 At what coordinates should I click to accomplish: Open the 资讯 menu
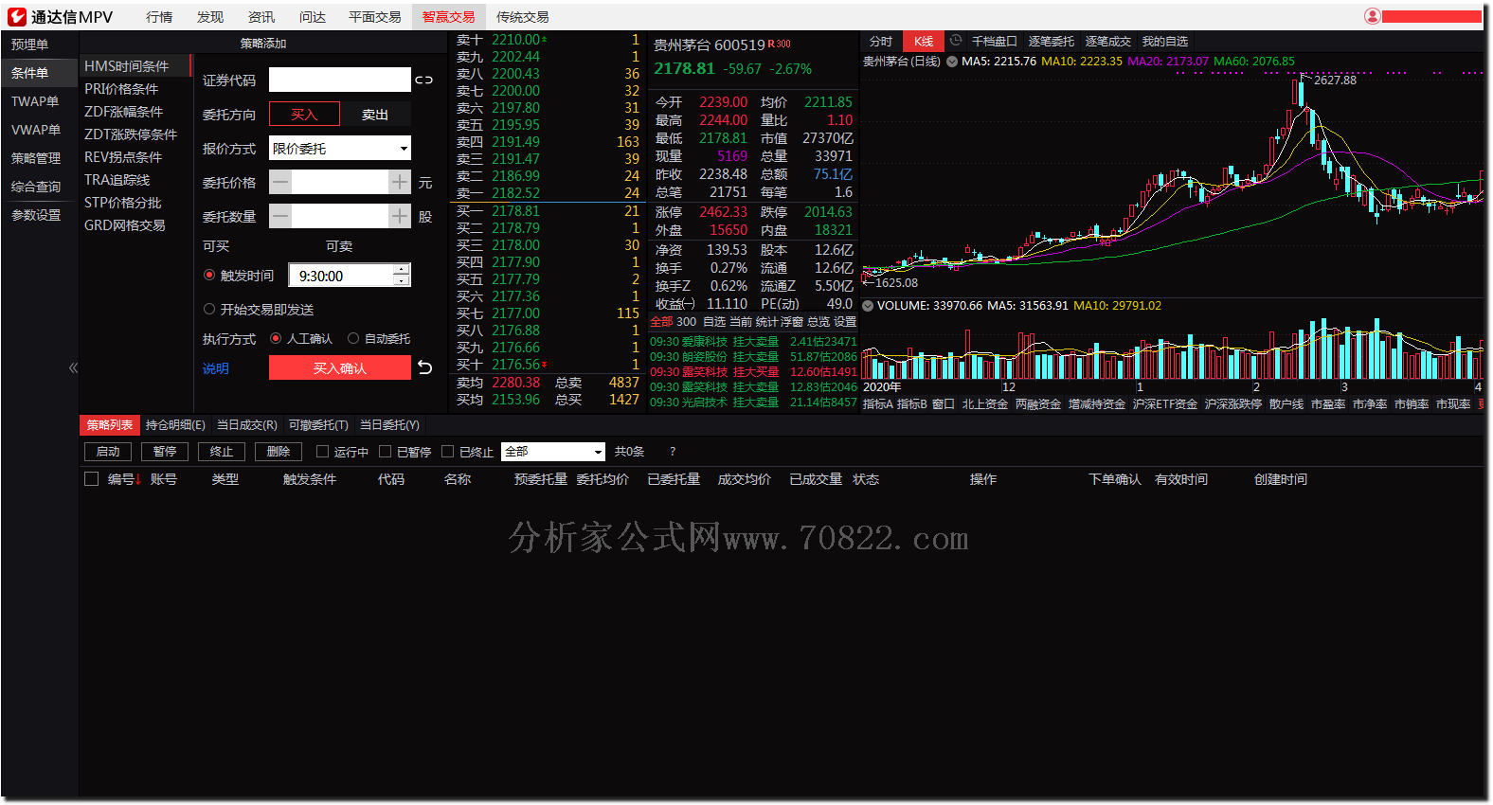click(261, 17)
